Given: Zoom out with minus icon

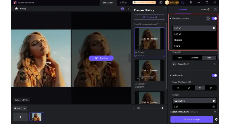Looking at the screenshot, I should pos(134,108).
